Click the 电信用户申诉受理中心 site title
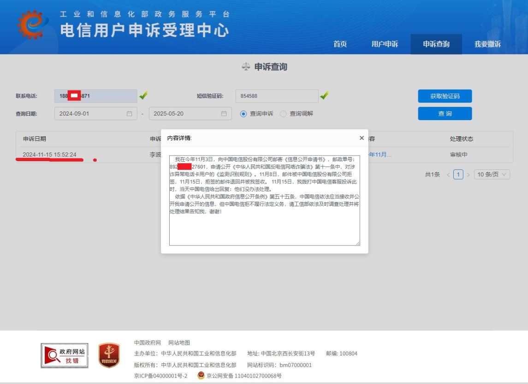This screenshot has width=528, height=384. 145,30
